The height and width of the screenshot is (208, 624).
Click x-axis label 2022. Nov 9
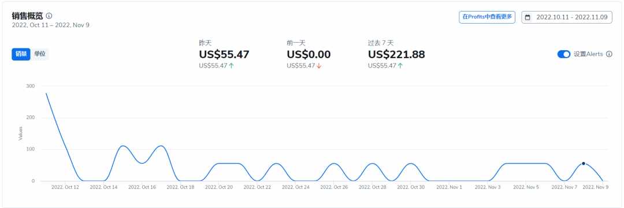(x=596, y=187)
